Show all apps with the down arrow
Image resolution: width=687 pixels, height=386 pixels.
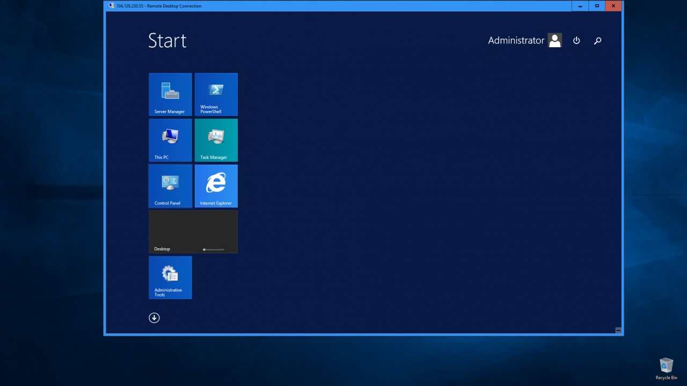pos(154,318)
